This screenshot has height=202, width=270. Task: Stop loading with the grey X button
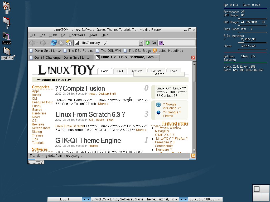61,43
